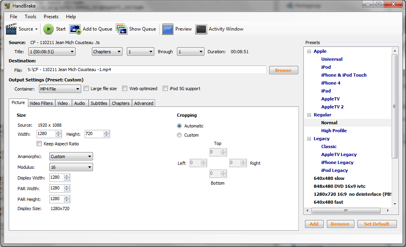Open the Show Queue icon

click(x=122, y=29)
